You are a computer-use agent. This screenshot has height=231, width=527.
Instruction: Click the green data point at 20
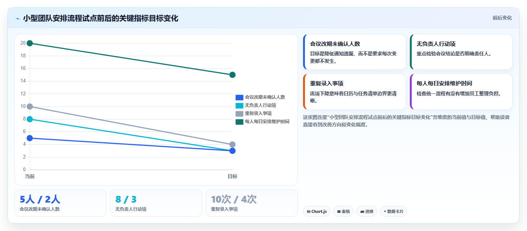tap(30, 43)
